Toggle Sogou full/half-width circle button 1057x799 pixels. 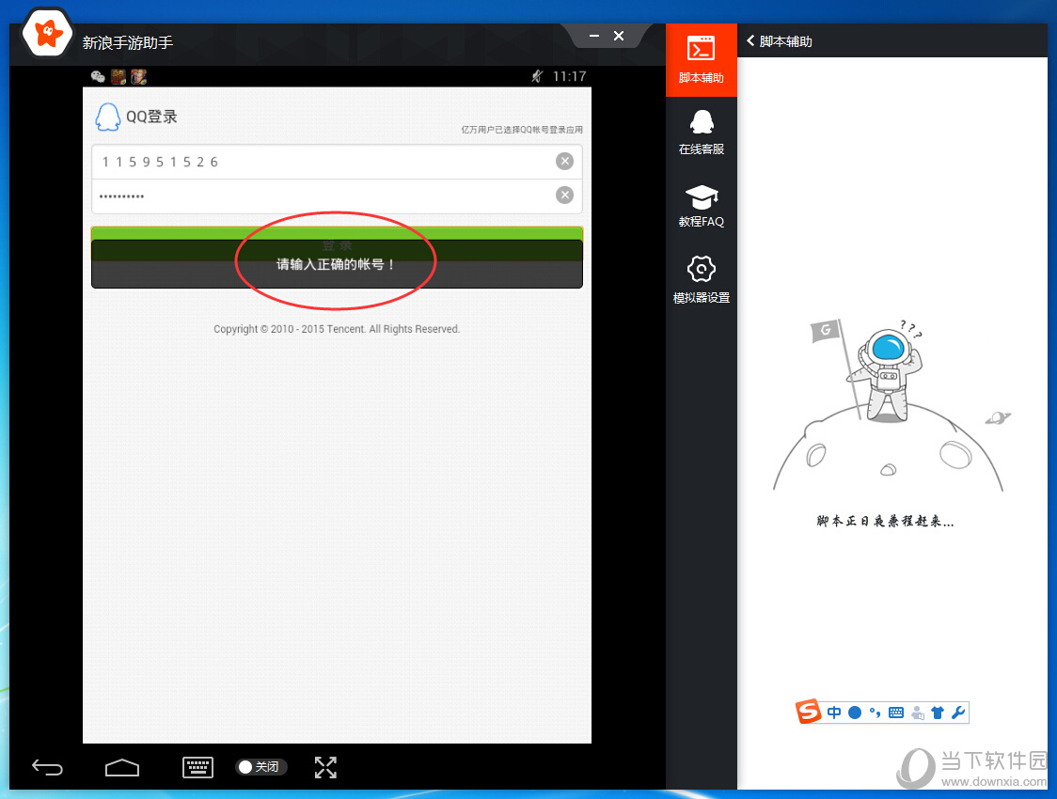pyautogui.click(x=855, y=713)
